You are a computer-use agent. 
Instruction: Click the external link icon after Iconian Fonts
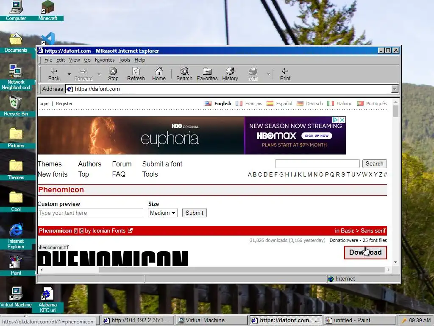click(x=131, y=230)
